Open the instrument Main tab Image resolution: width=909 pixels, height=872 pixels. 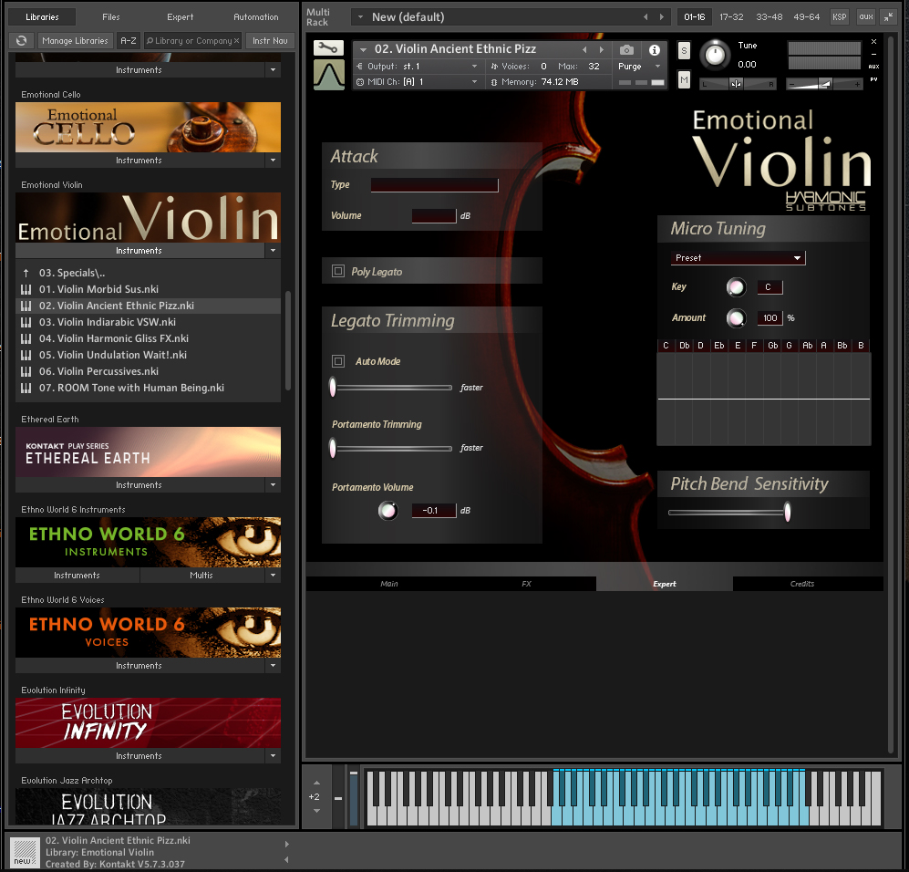(389, 584)
